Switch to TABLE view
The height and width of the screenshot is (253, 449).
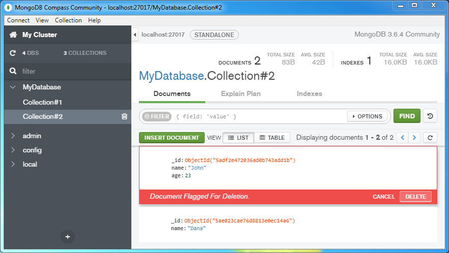pyautogui.click(x=272, y=138)
